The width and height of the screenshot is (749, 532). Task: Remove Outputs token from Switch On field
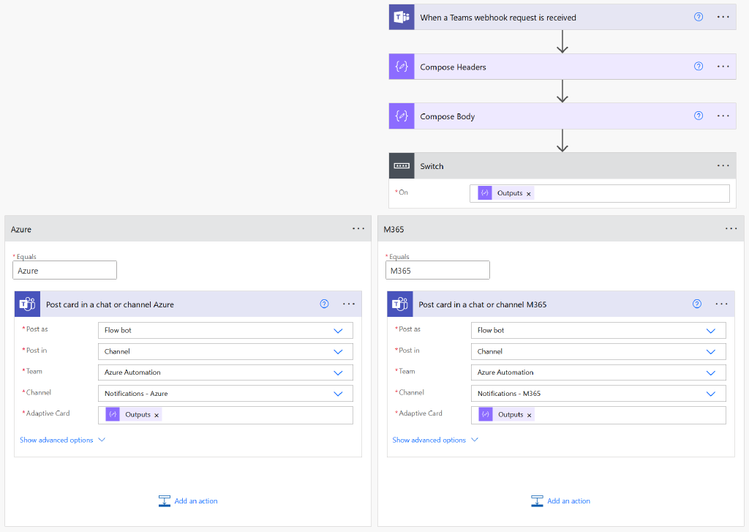click(x=529, y=194)
